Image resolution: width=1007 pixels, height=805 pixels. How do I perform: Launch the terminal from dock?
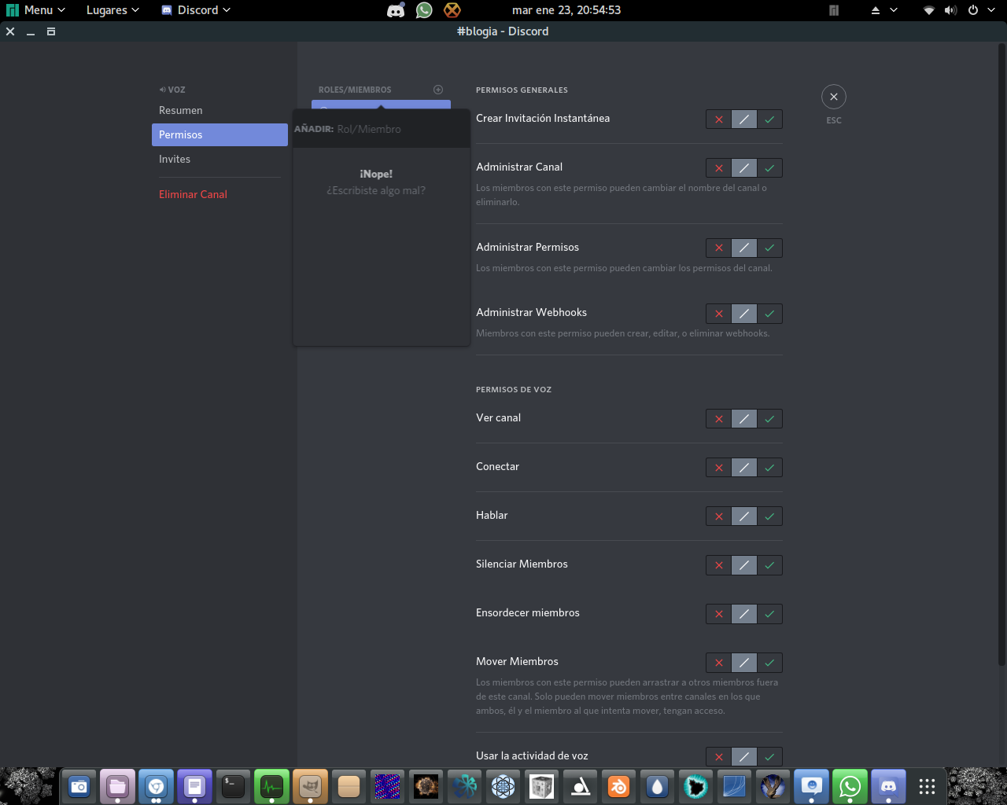233,786
